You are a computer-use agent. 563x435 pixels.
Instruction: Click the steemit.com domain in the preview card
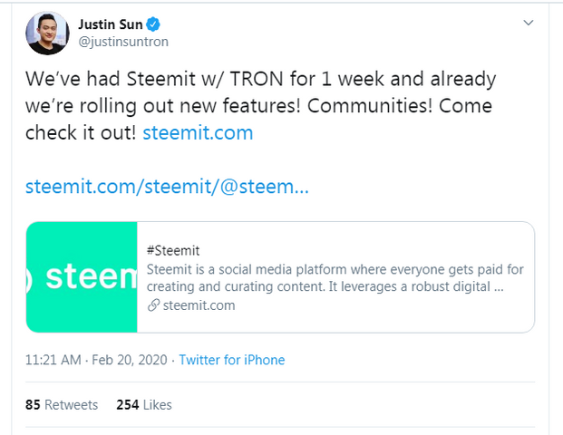click(x=199, y=305)
